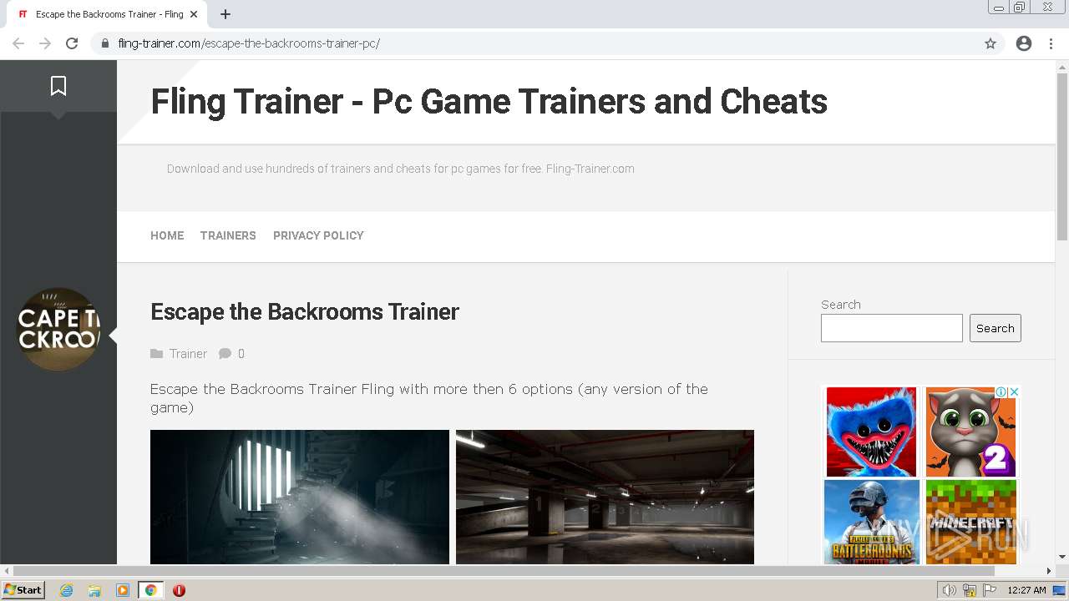
Task: Go to the HOME menu item
Action: pos(167,235)
